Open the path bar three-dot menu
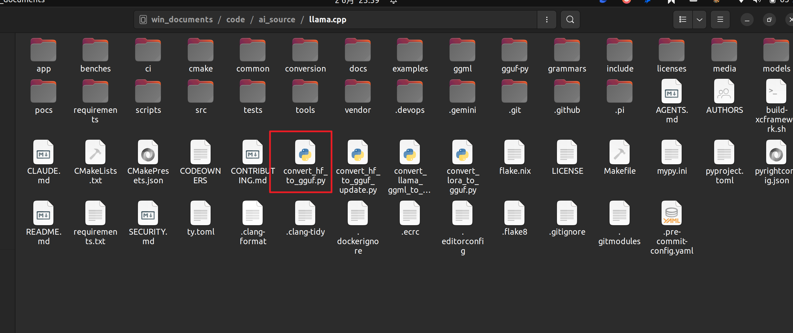This screenshot has height=333, width=793. coord(547,19)
